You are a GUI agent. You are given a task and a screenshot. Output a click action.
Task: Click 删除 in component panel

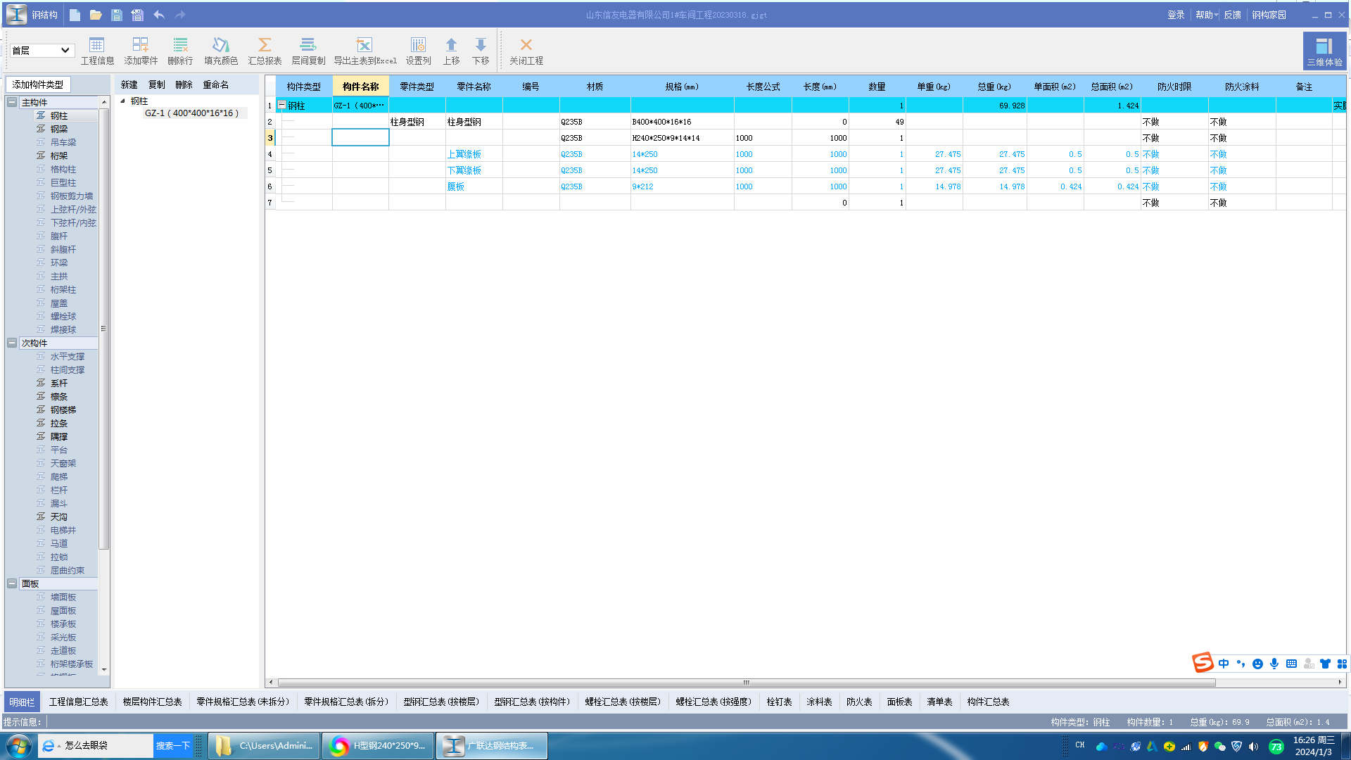pos(184,85)
